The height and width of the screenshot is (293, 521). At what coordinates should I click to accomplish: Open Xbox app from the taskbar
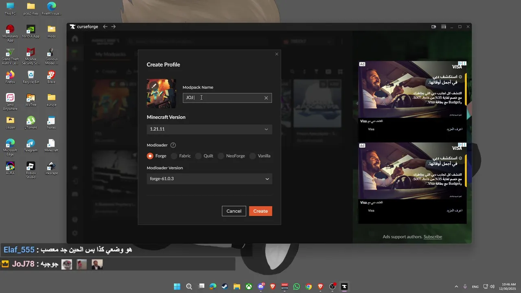coord(249,286)
